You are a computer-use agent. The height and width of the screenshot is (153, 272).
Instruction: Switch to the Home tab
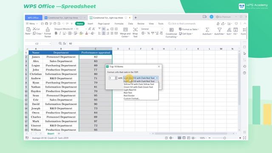pyautogui.click(x=80, y=24)
